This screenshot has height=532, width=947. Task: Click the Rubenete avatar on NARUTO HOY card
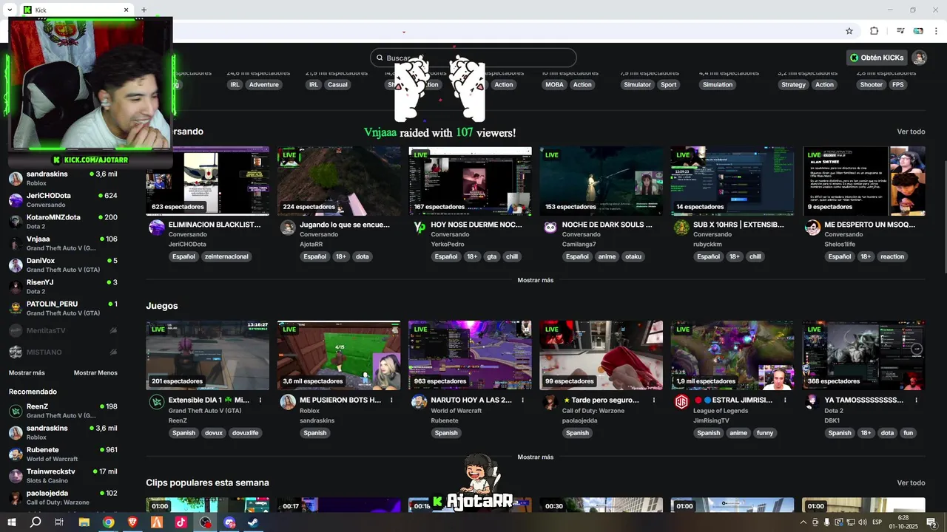point(419,402)
